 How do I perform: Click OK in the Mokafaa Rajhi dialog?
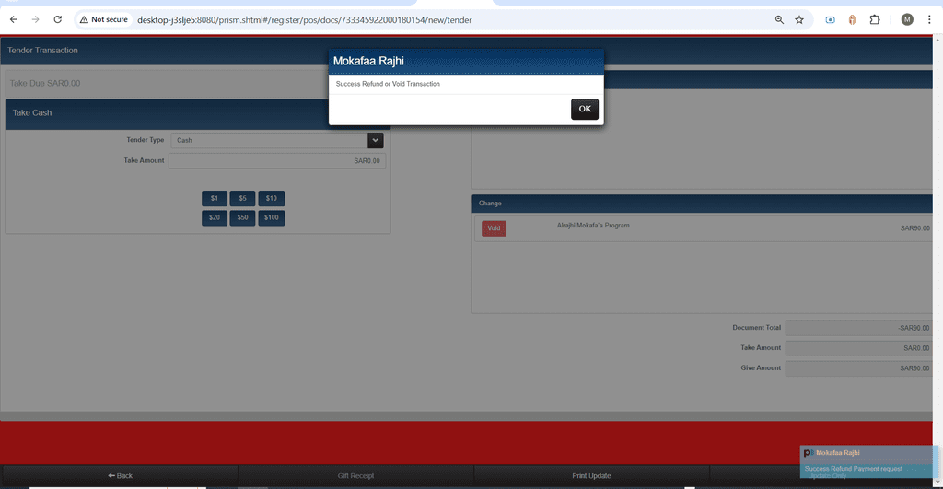[585, 109]
